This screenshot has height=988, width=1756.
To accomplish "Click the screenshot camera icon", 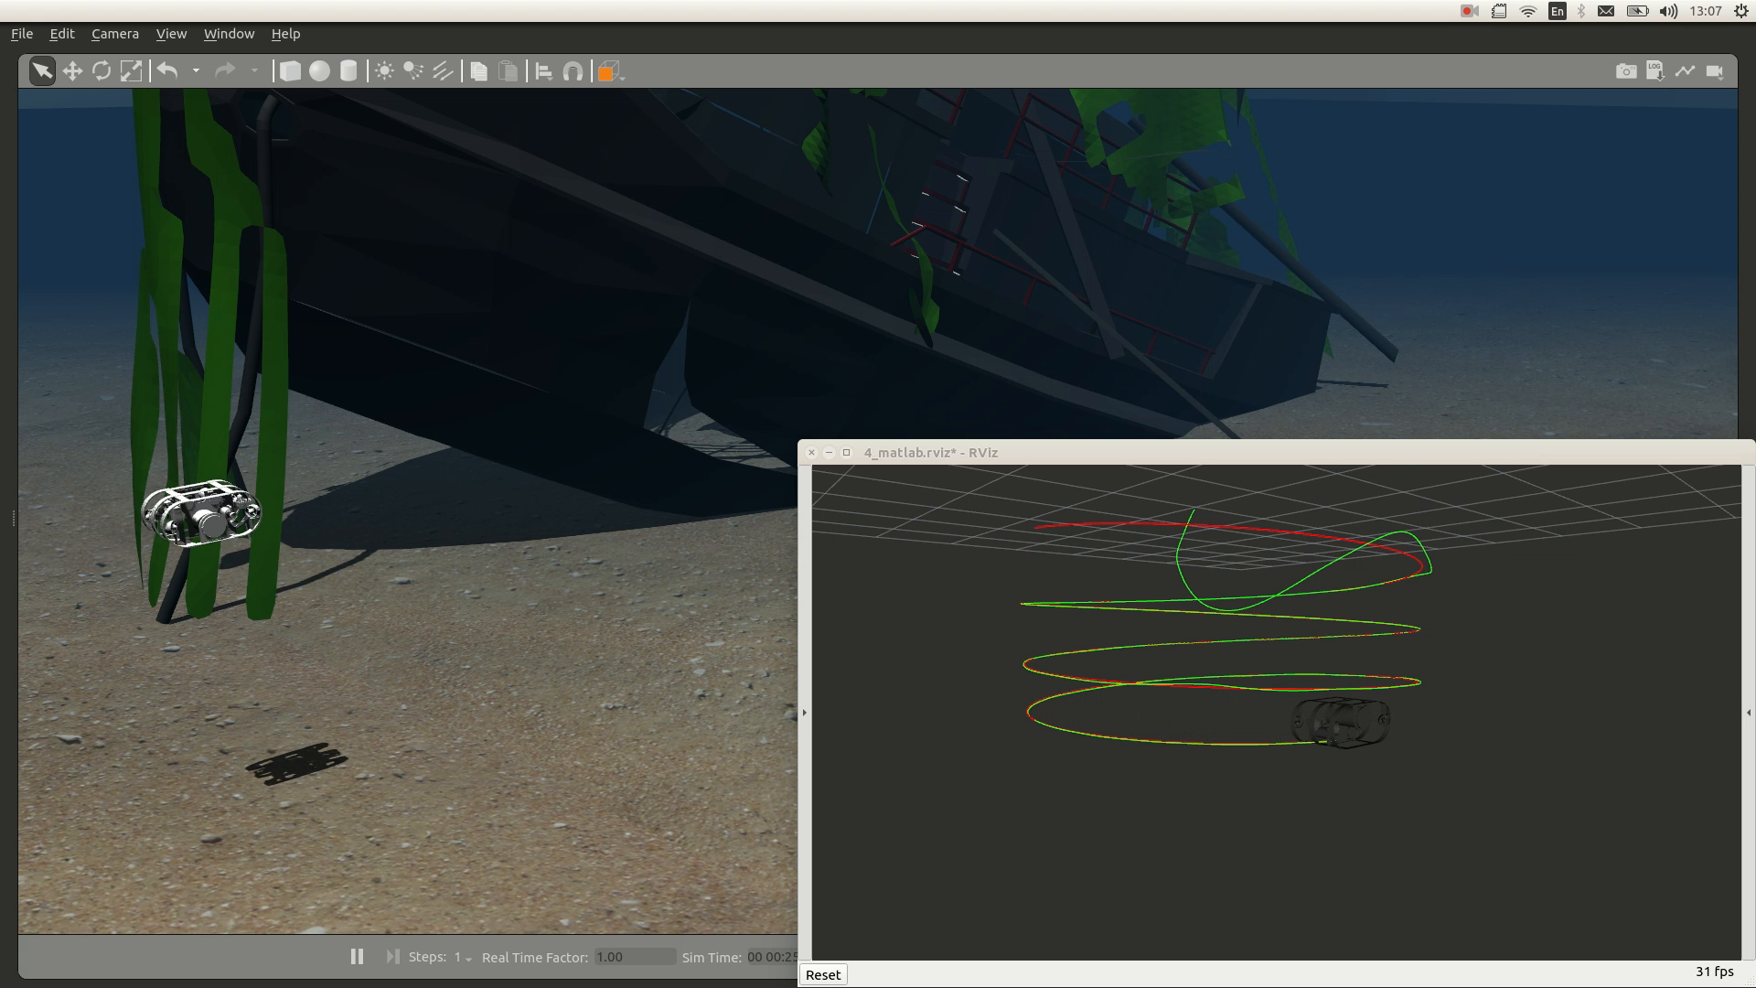I will [x=1625, y=71].
